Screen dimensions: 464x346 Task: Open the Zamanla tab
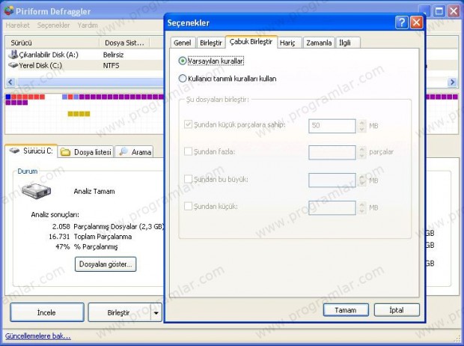tap(319, 43)
